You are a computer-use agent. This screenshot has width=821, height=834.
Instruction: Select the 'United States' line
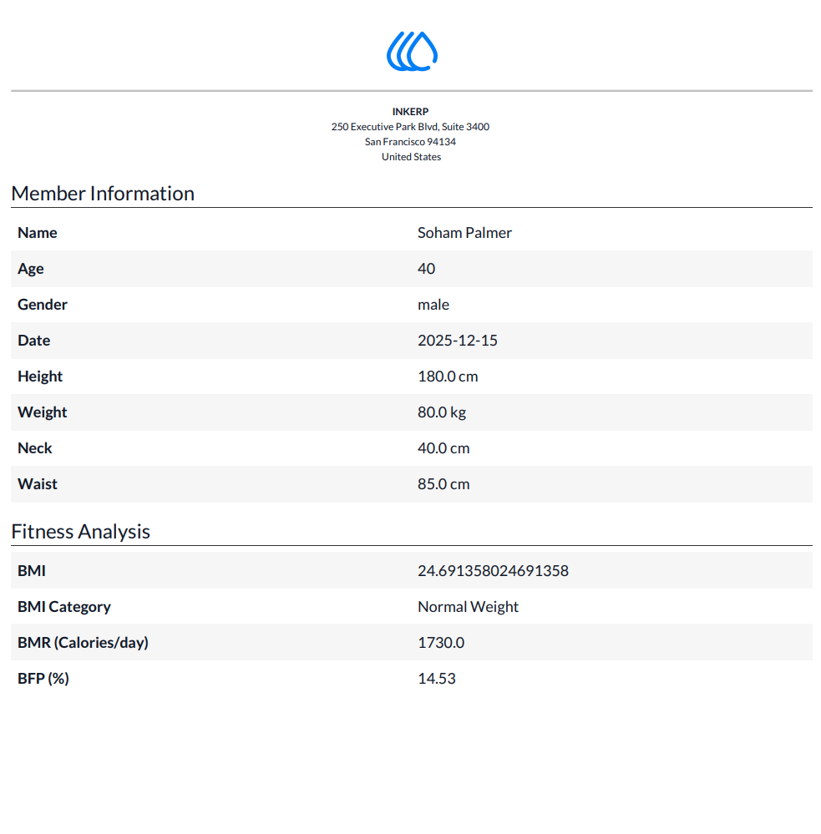point(411,157)
